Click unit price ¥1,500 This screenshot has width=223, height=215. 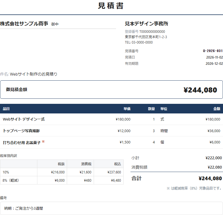[x=125, y=142]
